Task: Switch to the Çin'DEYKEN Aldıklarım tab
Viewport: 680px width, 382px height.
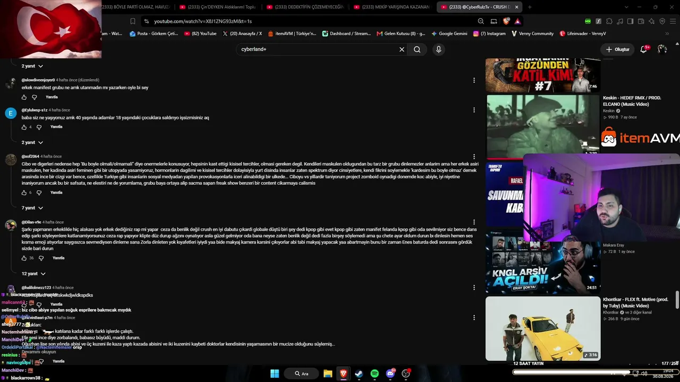Action: [x=218, y=7]
